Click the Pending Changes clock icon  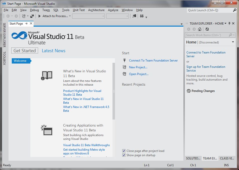click(x=188, y=91)
